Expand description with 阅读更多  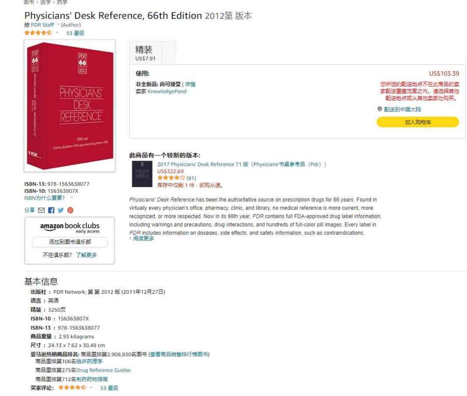pos(143,238)
